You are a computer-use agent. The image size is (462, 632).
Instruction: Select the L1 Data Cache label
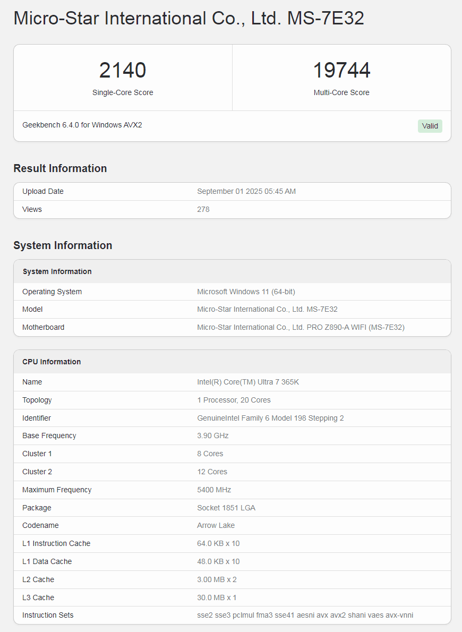pos(47,561)
